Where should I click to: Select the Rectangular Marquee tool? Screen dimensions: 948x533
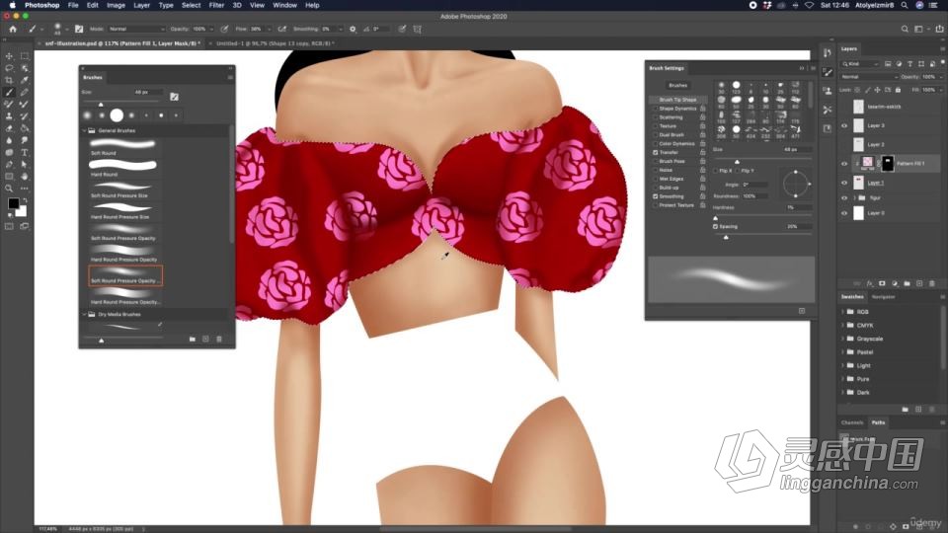pyautogui.click(x=25, y=56)
